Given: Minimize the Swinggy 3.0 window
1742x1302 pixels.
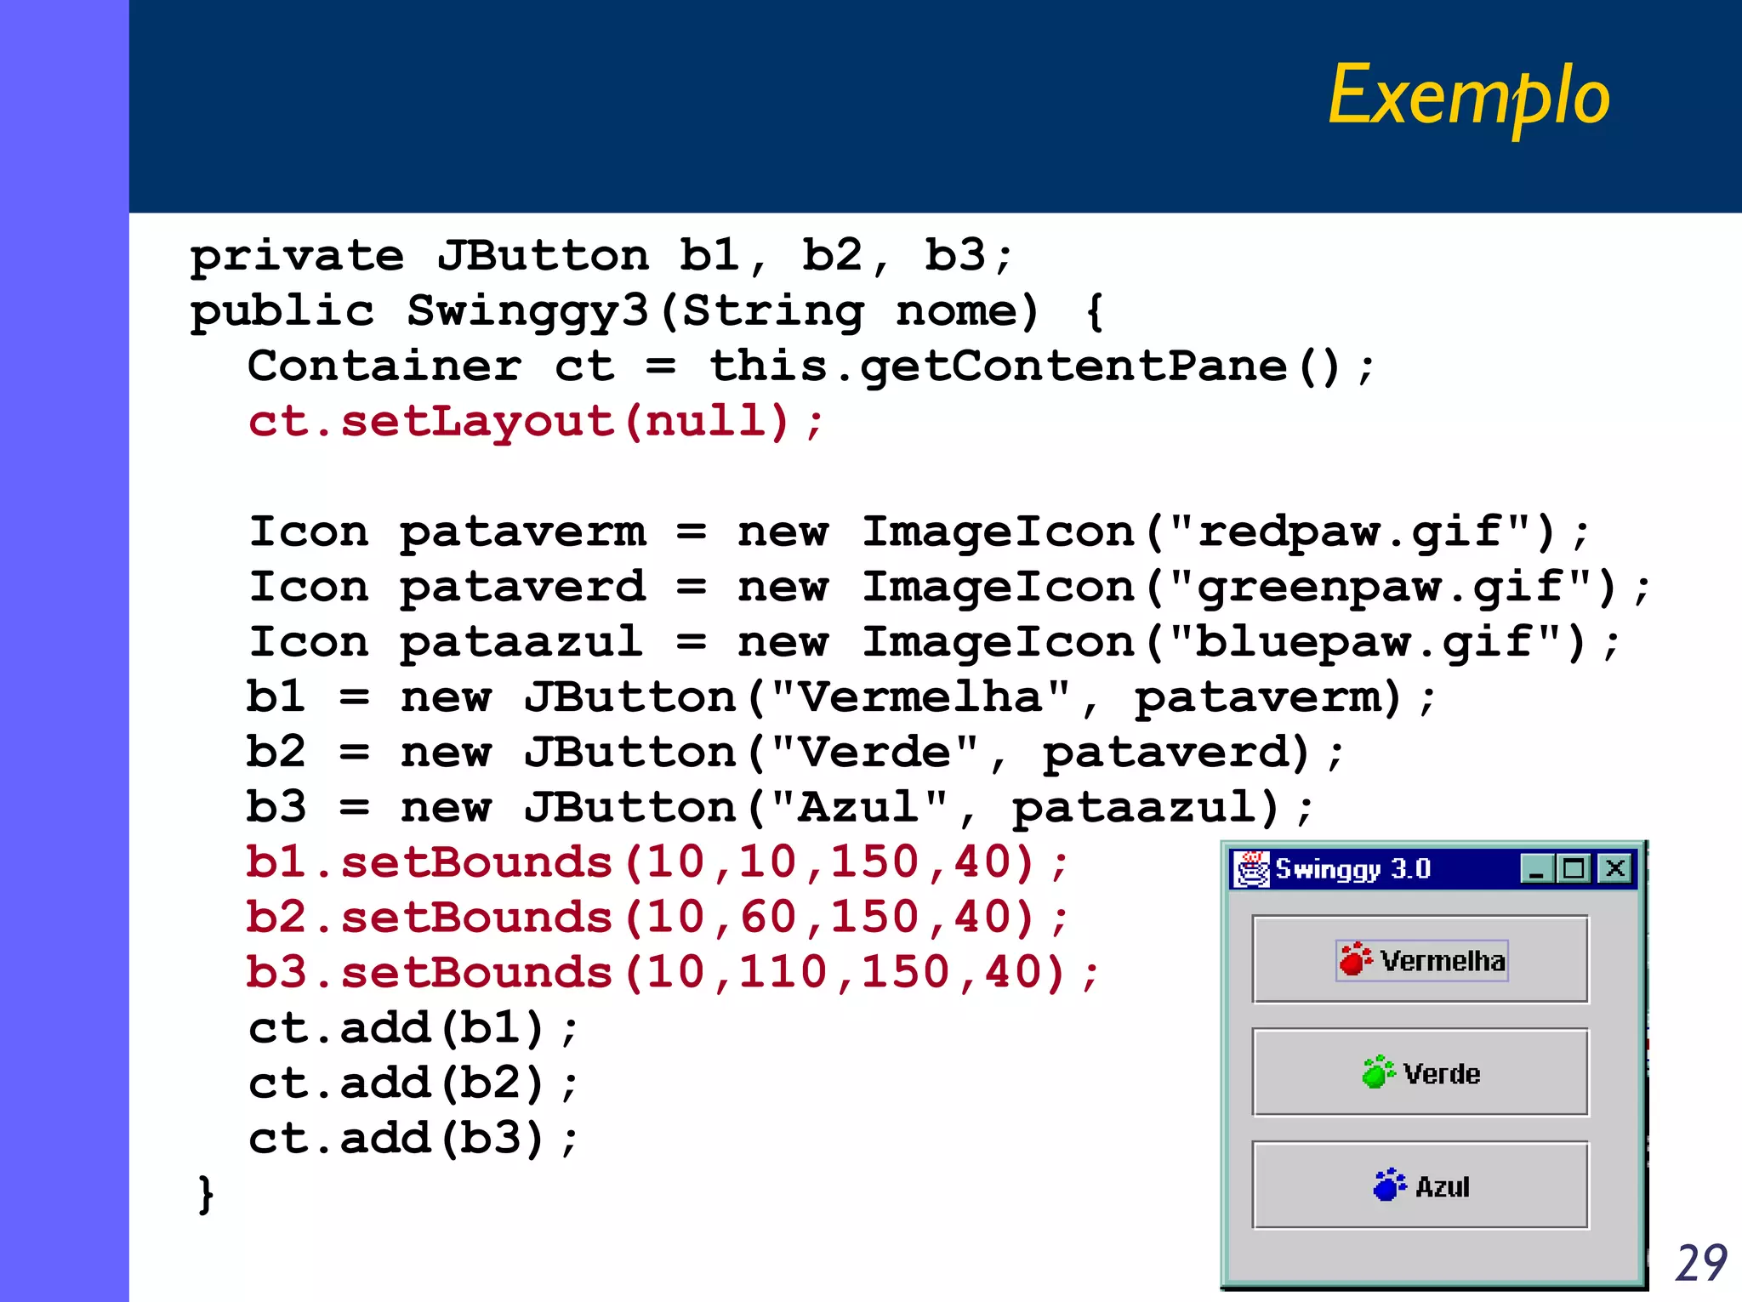Looking at the screenshot, I should click(x=1537, y=869).
